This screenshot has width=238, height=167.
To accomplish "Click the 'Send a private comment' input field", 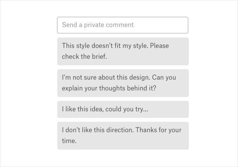I will pos(123,25).
